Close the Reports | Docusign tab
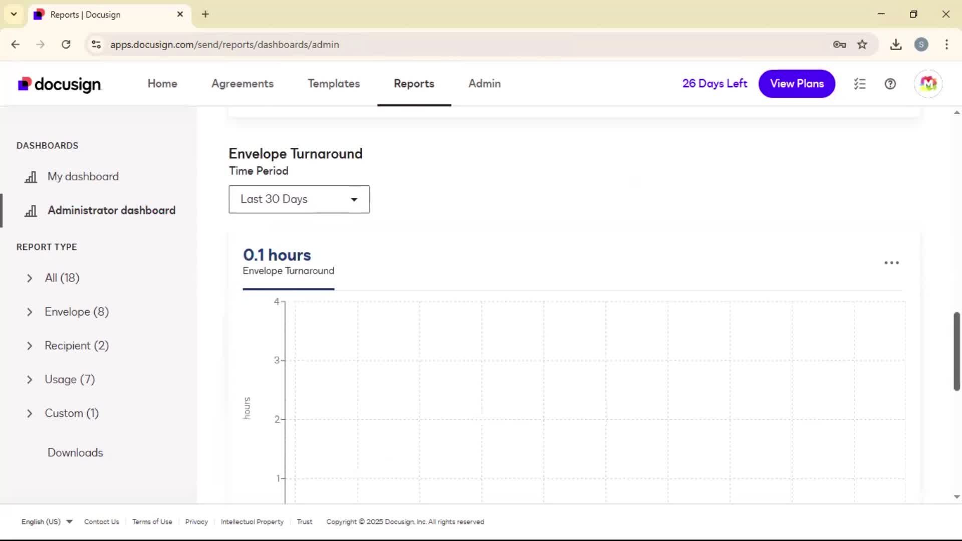The width and height of the screenshot is (962, 541). pos(180,14)
